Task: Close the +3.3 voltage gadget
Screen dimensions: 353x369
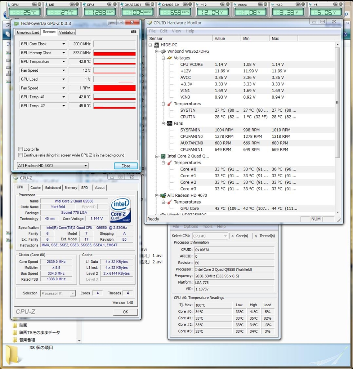Action: point(303,4)
